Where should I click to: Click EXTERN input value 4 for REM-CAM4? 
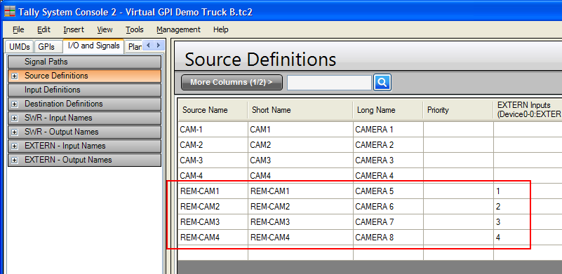(x=528, y=238)
